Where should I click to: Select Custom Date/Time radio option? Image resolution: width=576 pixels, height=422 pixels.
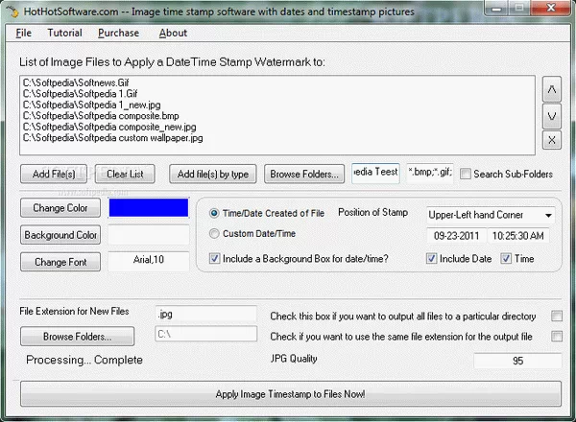[x=214, y=234]
